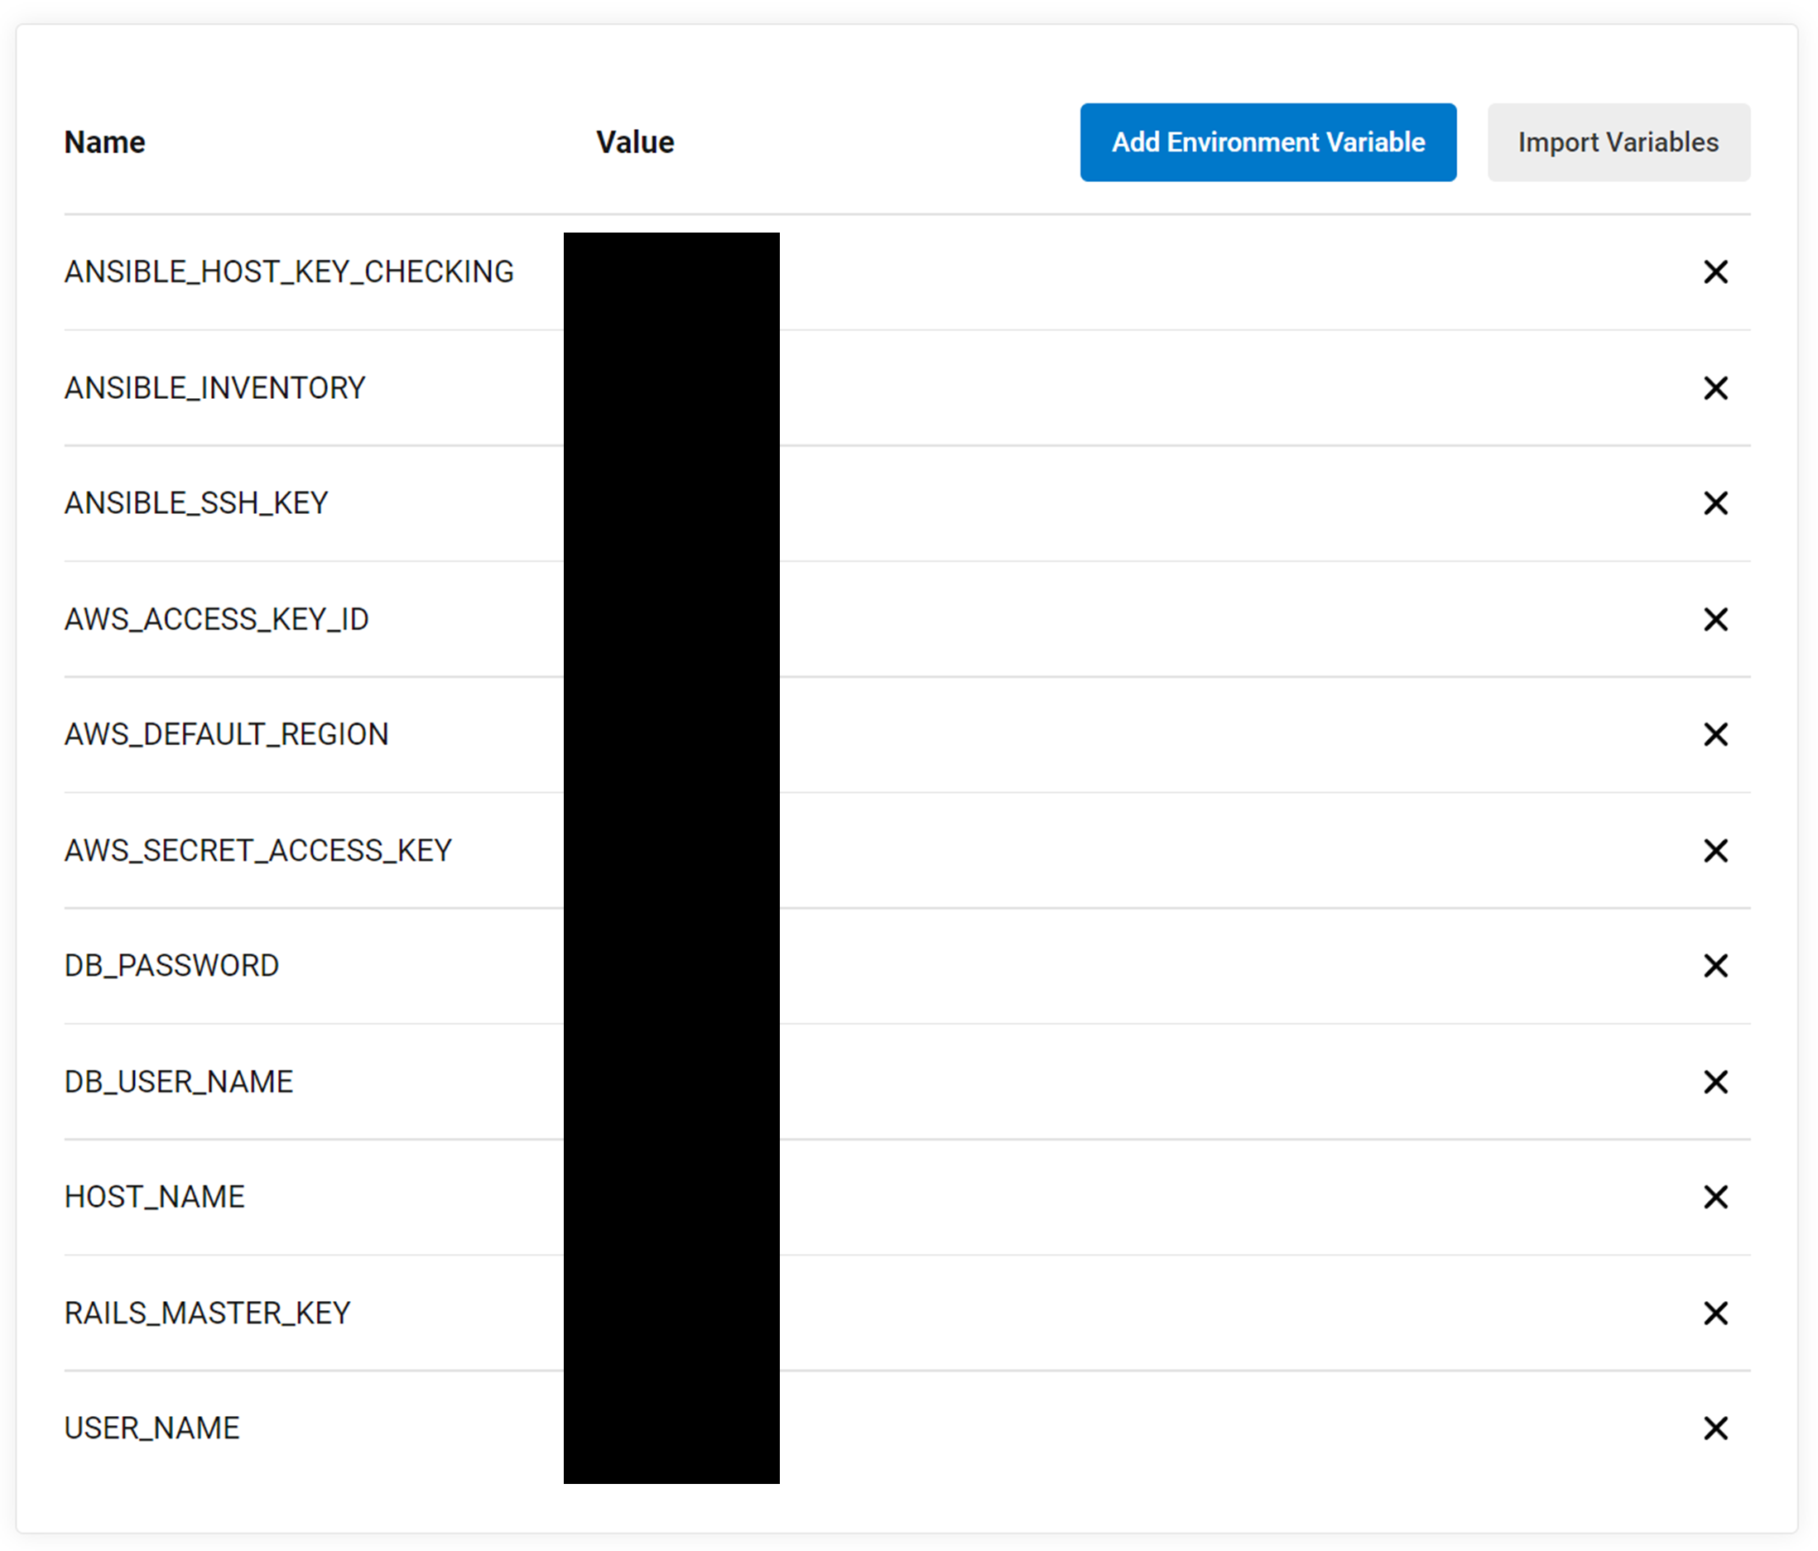The height and width of the screenshot is (1551, 1818).
Task: Remove the AWS_SECRET_ACCESS_KEY variable
Action: (x=1715, y=850)
